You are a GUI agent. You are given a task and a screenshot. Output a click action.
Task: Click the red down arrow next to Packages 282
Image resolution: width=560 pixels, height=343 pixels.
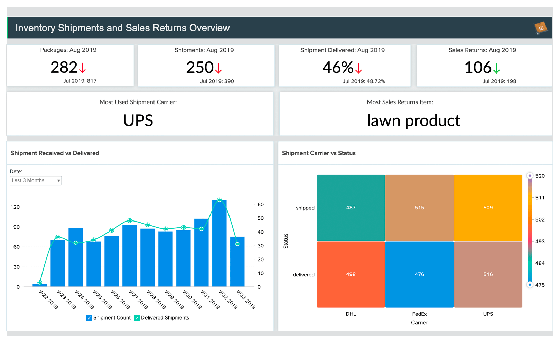tap(82, 68)
